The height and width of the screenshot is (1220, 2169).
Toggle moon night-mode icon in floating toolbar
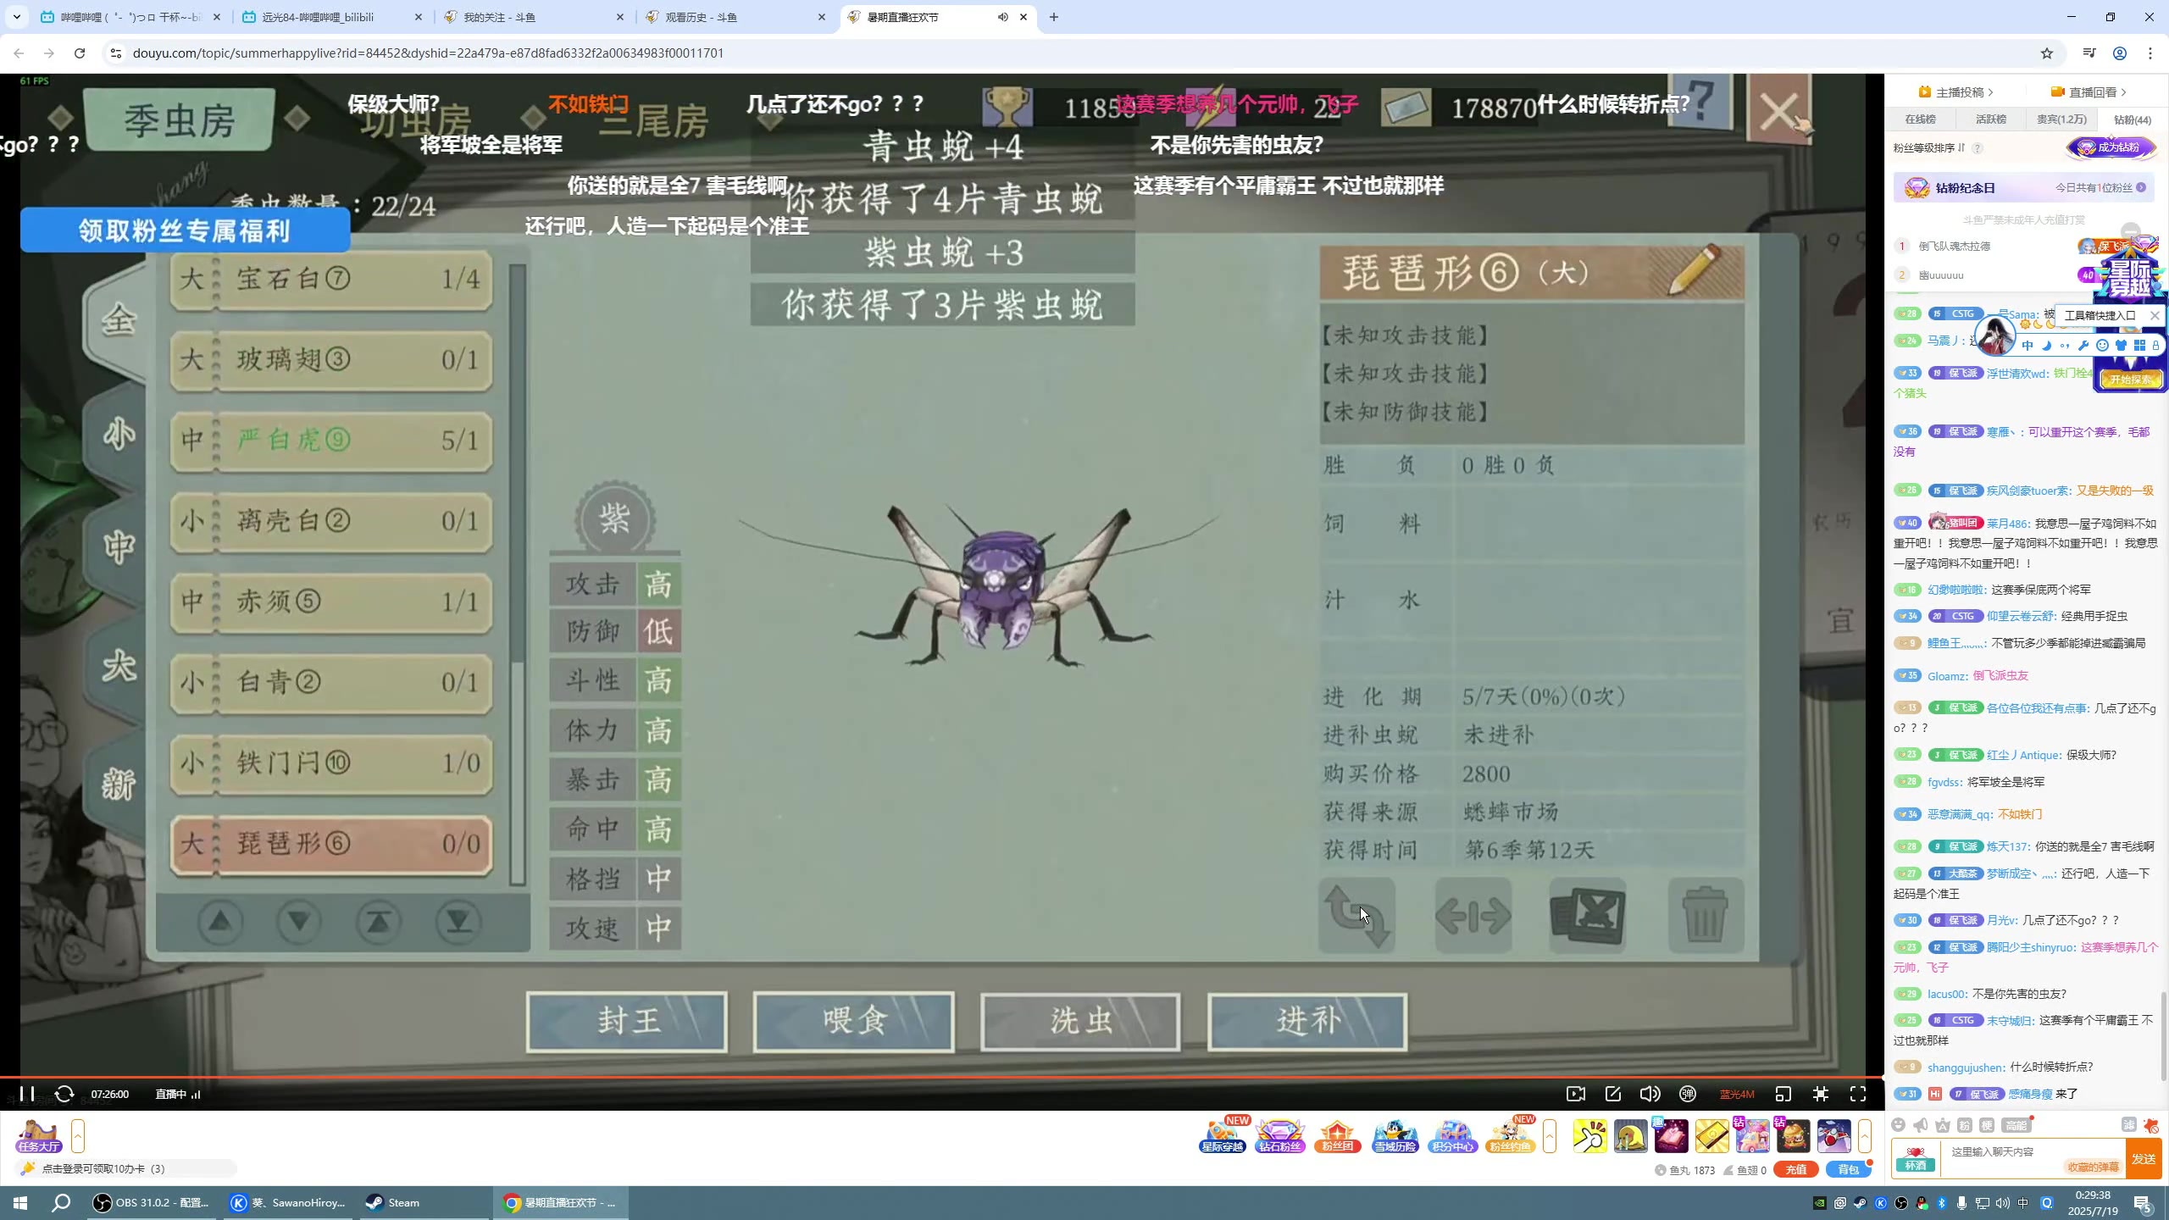pos(2046,345)
